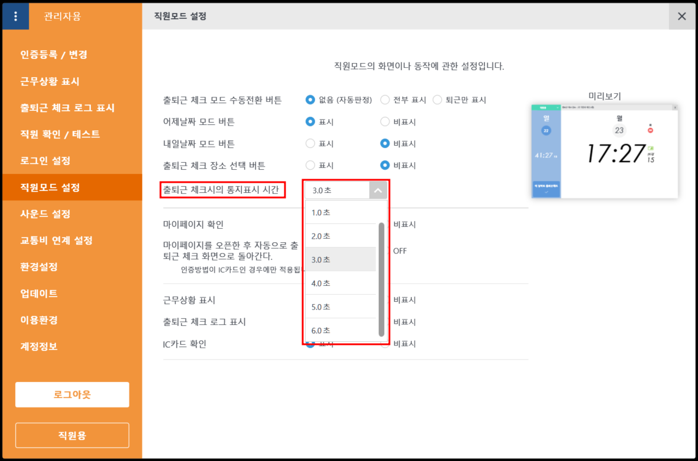Open 교통비 연계 설정 section
This screenshot has width=698, height=461.
[56, 241]
